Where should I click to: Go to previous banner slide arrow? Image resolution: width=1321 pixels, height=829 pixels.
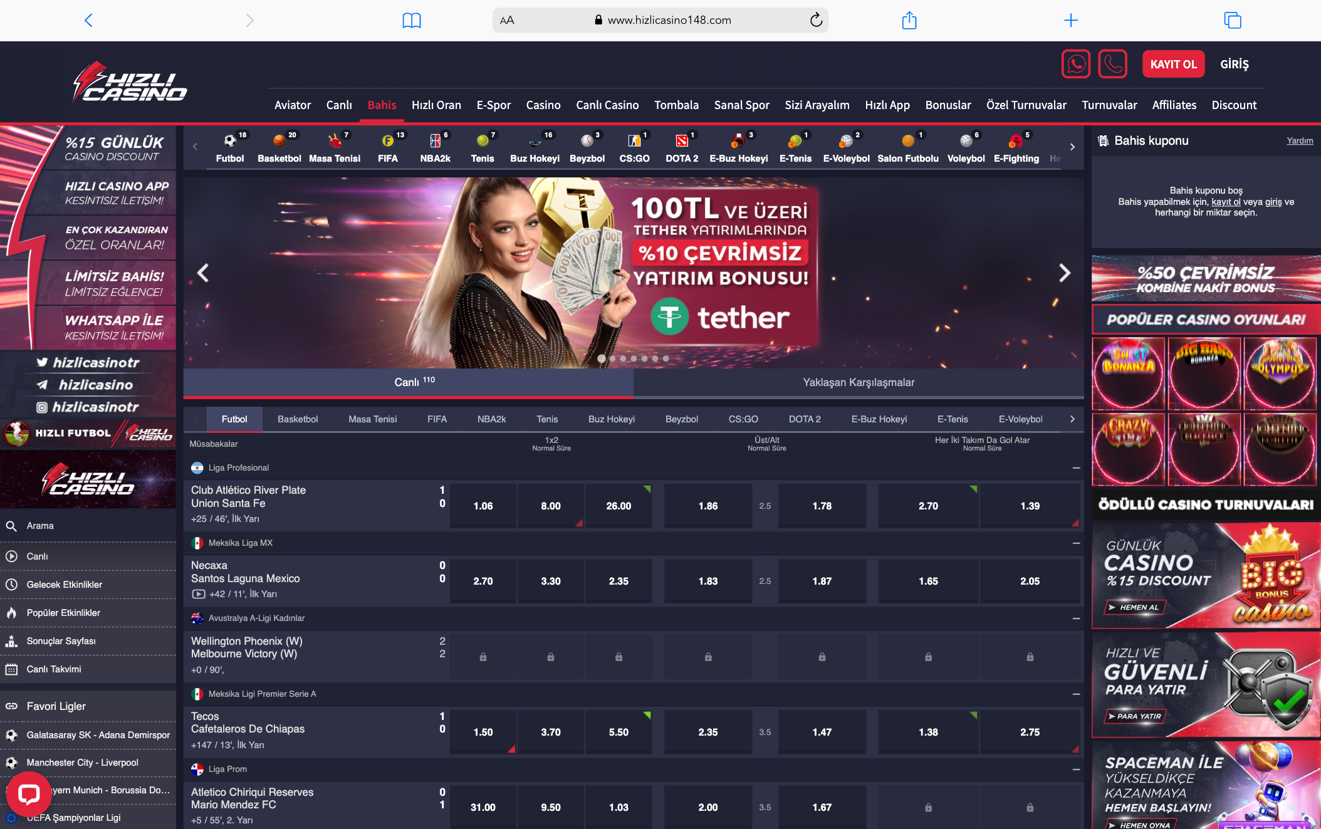click(203, 273)
